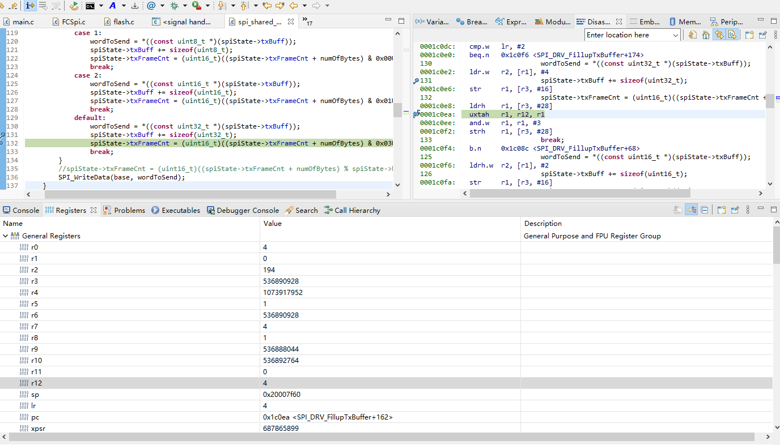Image resolution: width=780 pixels, height=445 pixels.
Task: Open the Breakpoints view tab
Action: point(472,22)
